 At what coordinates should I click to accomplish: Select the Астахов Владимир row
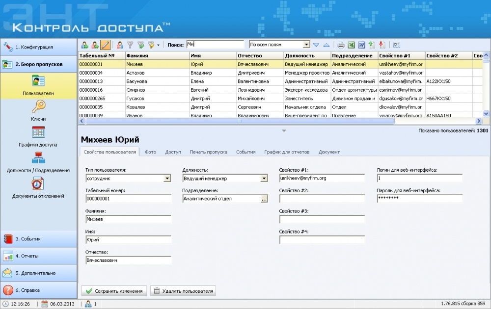(x=280, y=73)
